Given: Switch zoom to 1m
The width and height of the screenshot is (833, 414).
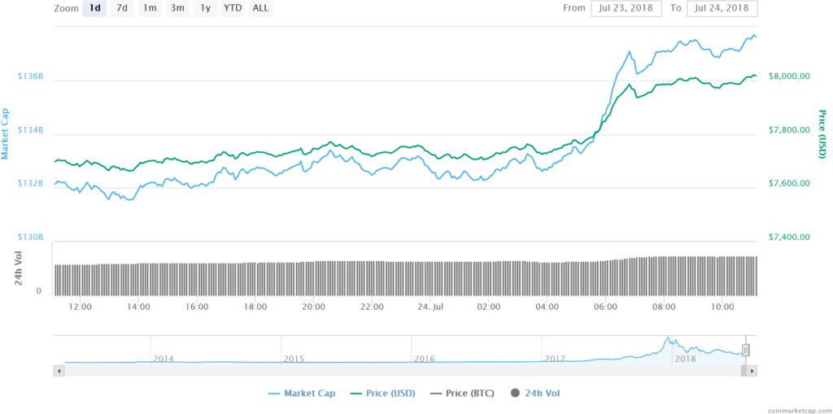Looking at the screenshot, I should (150, 8).
